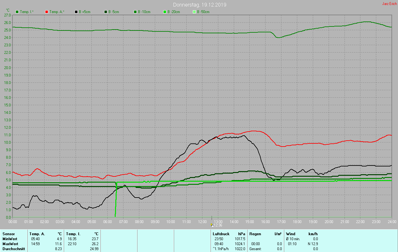
Task: Click the chart title "Donnerstag, 19.12.2019"
Action: [200, 5]
